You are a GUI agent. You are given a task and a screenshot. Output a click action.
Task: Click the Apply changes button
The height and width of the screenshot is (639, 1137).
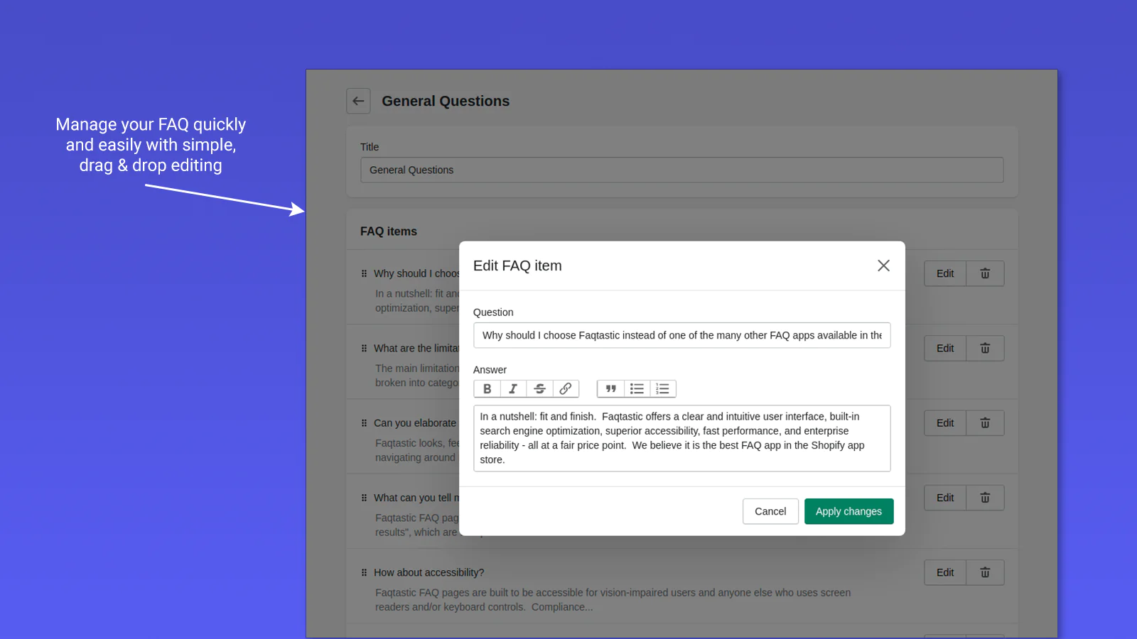(848, 511)
